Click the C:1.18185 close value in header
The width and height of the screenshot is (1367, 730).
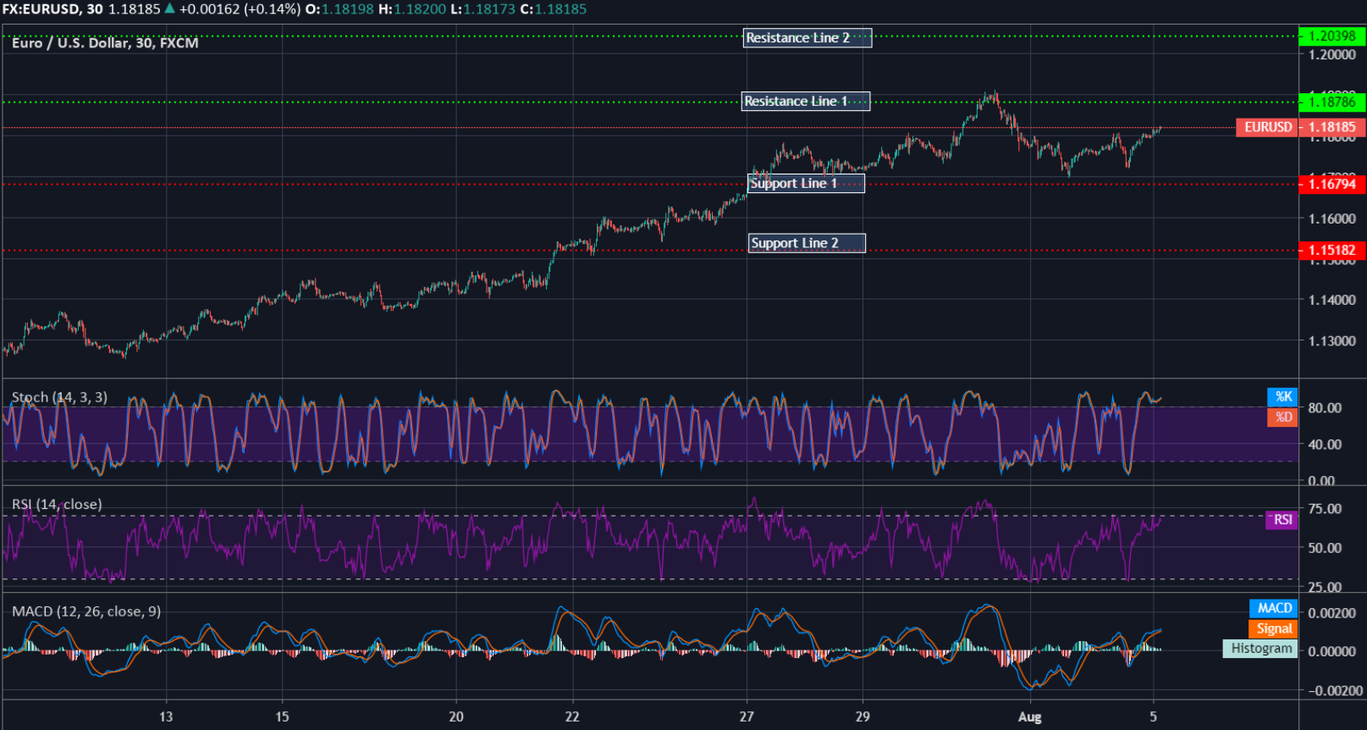click(554, 9)
